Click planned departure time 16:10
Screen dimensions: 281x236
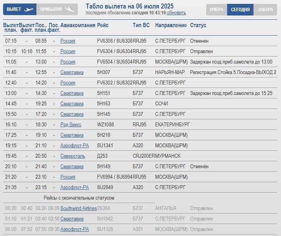click(x=11, y=124)
